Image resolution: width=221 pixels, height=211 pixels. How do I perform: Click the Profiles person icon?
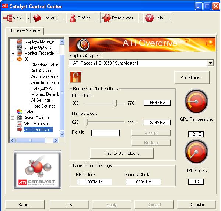[73, 18]
